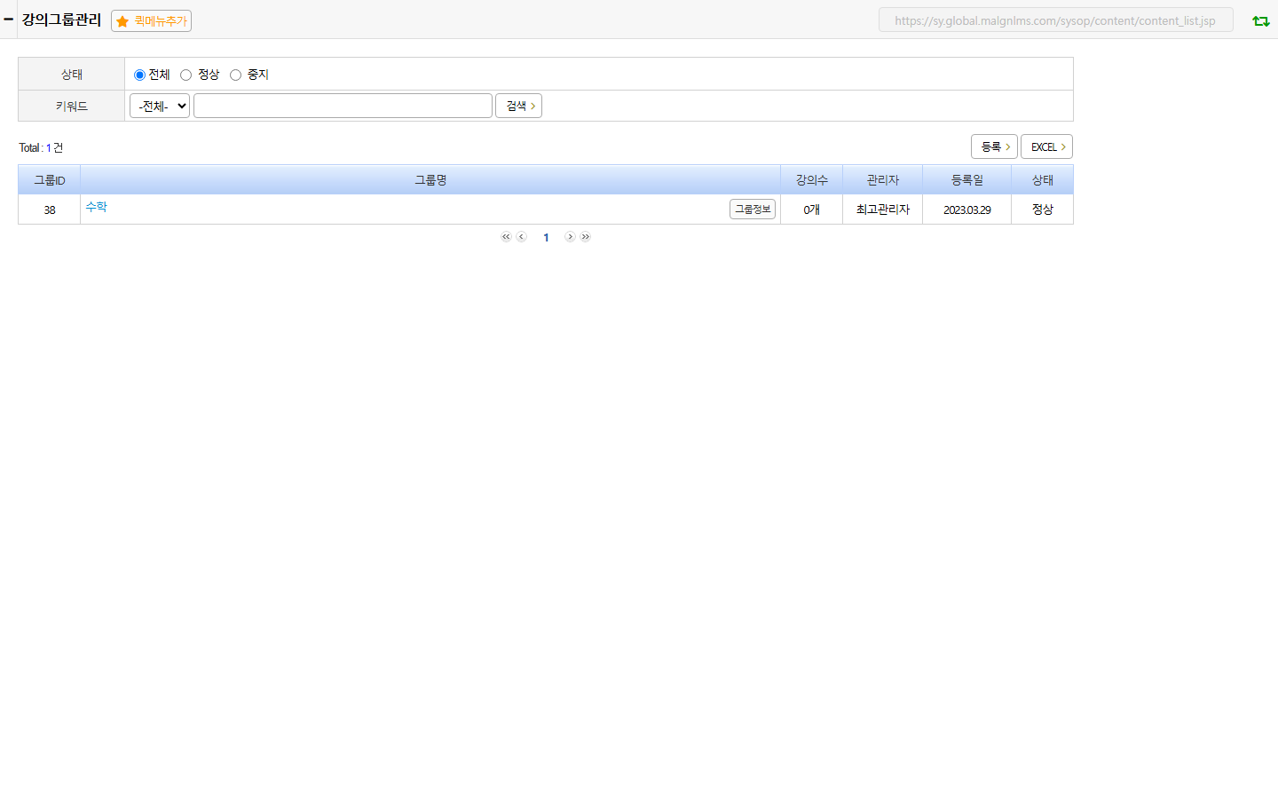The height and width of the screenshot is (799, 1278).
Task: Click the 그룹정보 button for 수학
Action: (x=753, y=209)
